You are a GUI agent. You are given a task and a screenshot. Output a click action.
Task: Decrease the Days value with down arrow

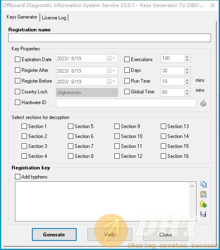(187, 72)
